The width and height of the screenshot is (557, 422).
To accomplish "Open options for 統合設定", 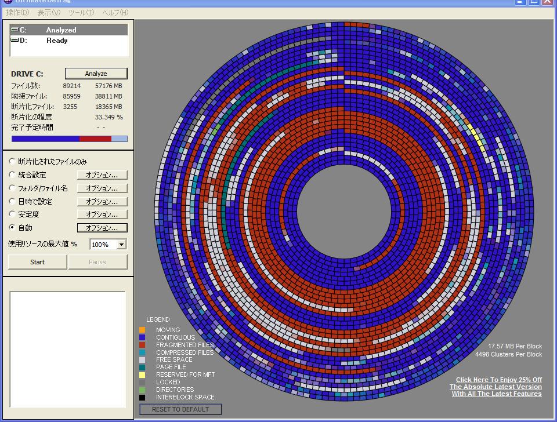I will click(102, 175).
